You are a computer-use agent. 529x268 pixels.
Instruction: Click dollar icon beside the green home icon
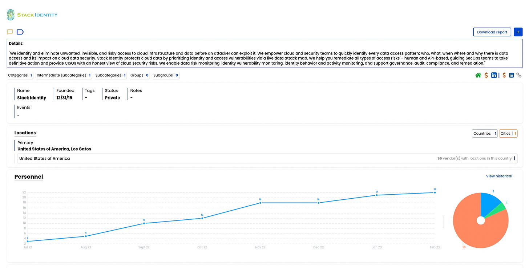[486, 75]
